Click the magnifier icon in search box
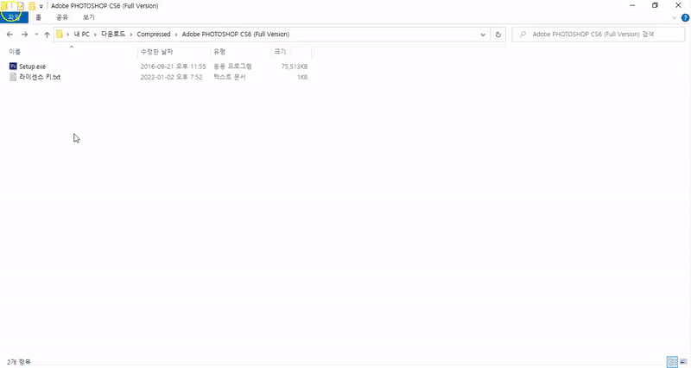Viewport: 691px width, 368px height. pos(523,35)
